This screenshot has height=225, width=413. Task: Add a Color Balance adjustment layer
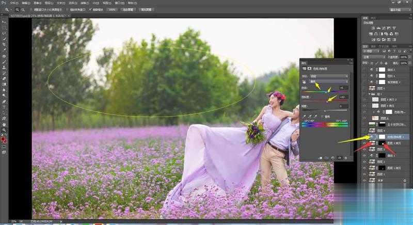coord(376,34)
